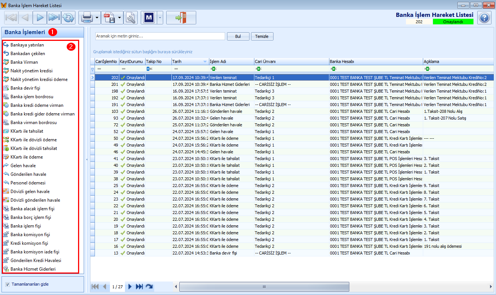Viewport: 496px width, 295px height.
Task: Open dropdown arrow next to printer
Action: click(98, 18)
